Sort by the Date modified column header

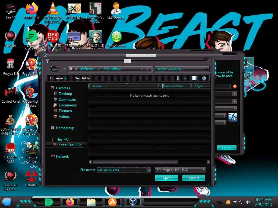click(x=176, y=86)
